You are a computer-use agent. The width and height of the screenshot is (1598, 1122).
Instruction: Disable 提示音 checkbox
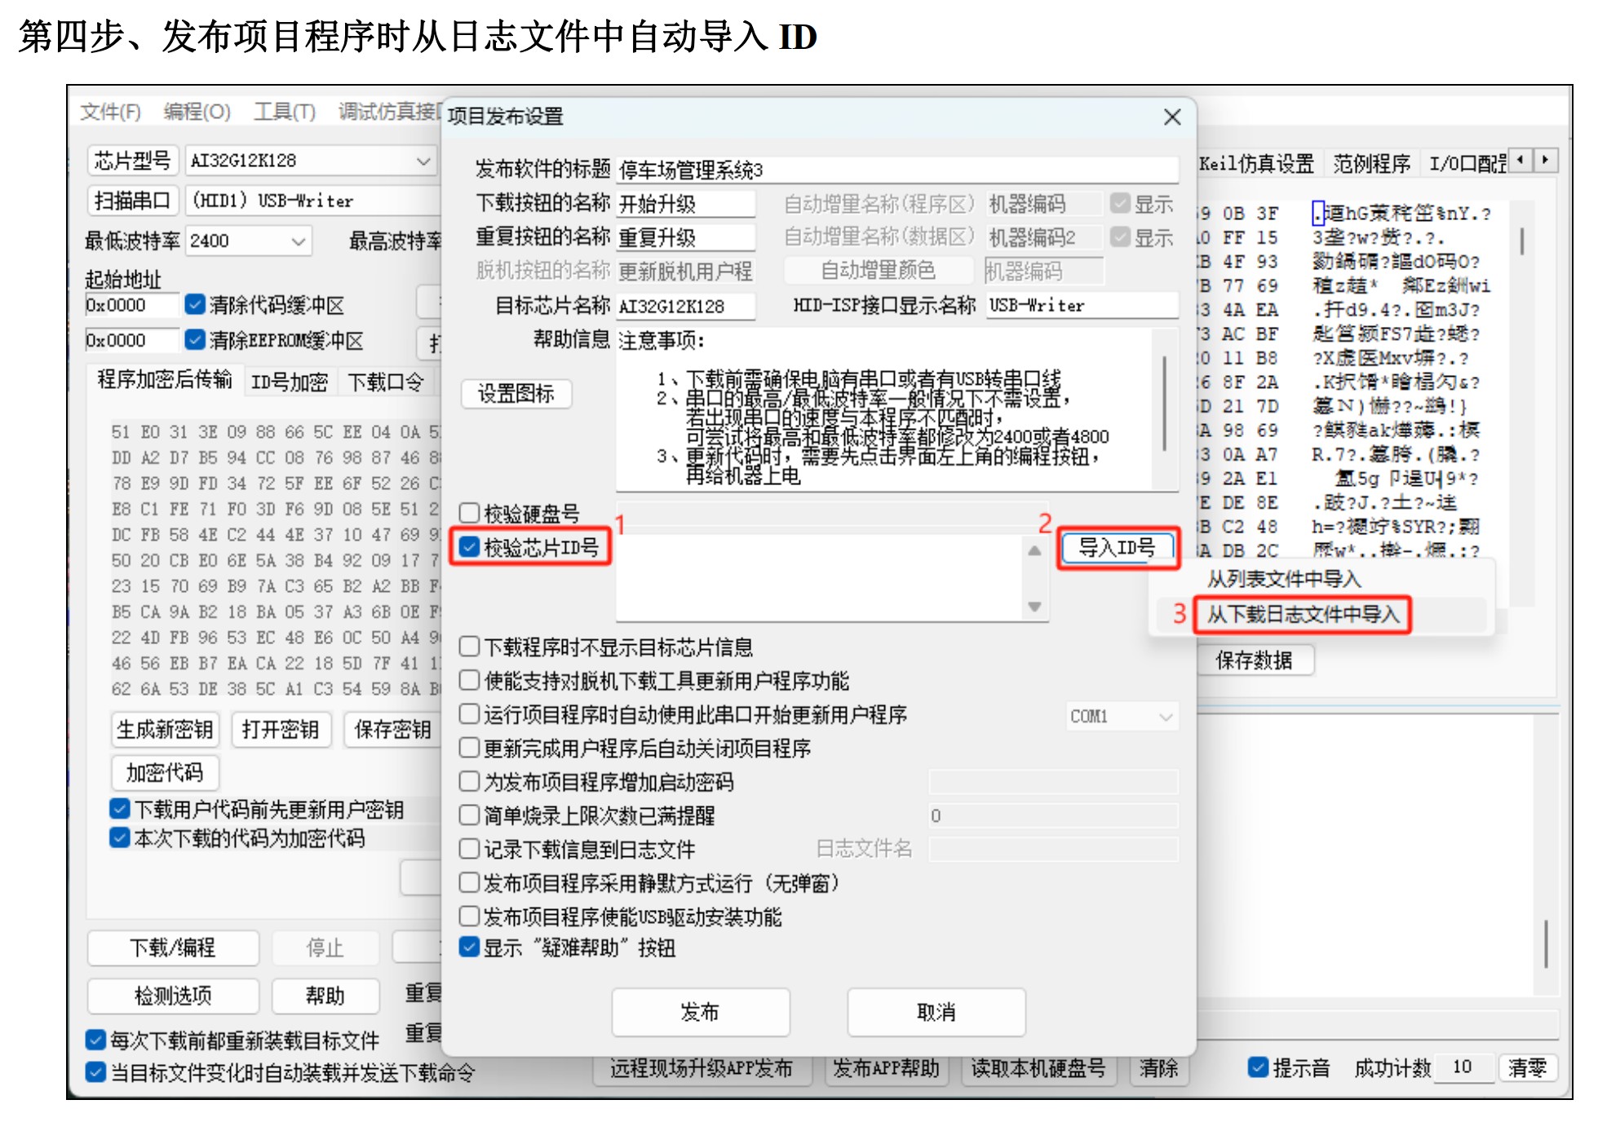[x=1258, y=1067]
